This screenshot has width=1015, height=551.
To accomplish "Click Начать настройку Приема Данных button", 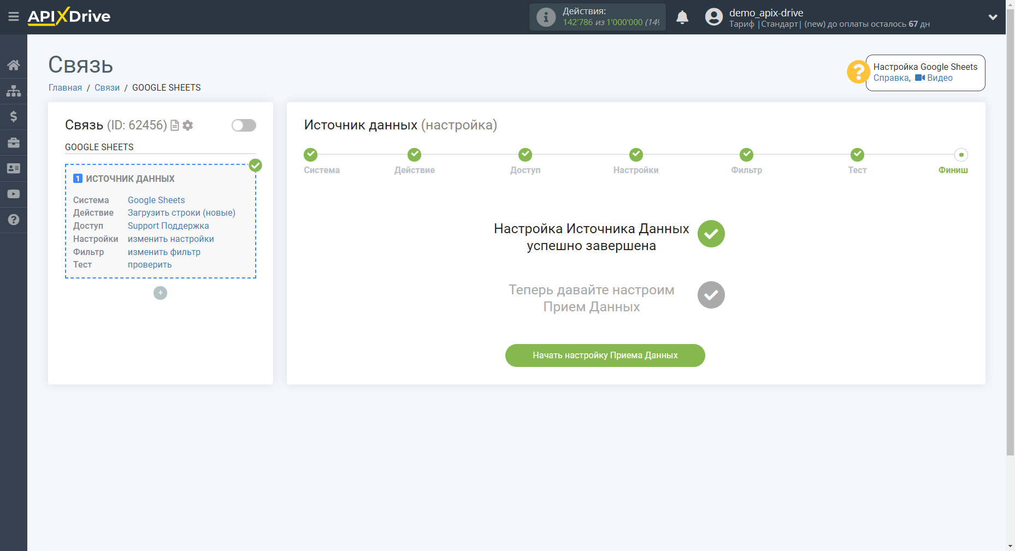I will coord(605,356).
